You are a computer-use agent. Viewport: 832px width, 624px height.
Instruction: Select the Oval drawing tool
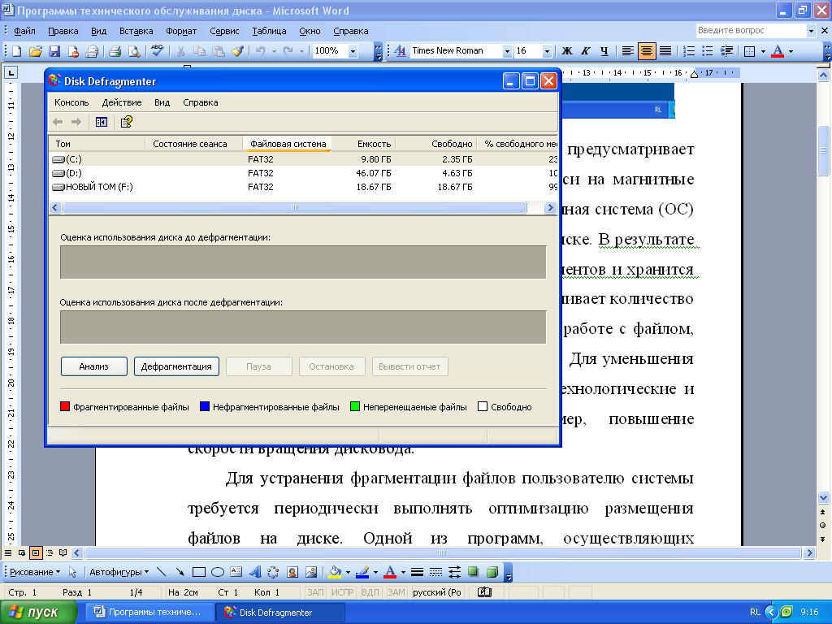click(x=218, y=572)
